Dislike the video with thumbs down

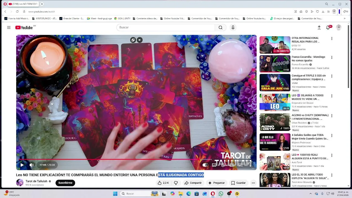click(176, 183)
